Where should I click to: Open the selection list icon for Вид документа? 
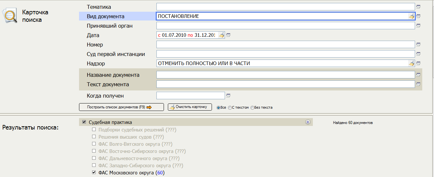[x=418, y=16]
